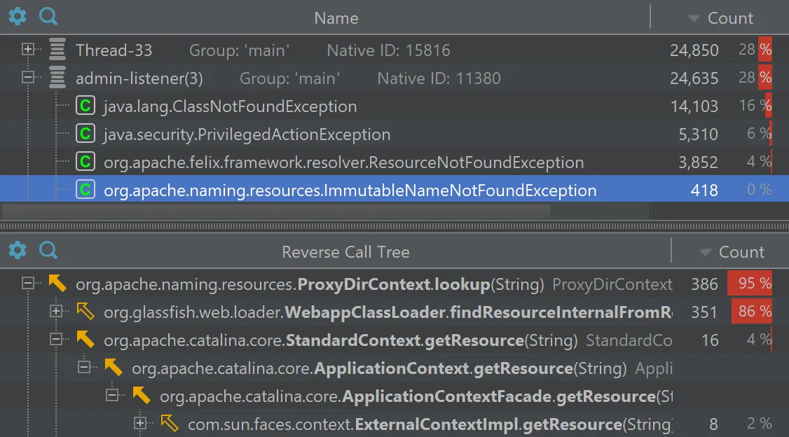
Task: Expand the ExternalContextImpl.getResource node
Action: [141, 424]
